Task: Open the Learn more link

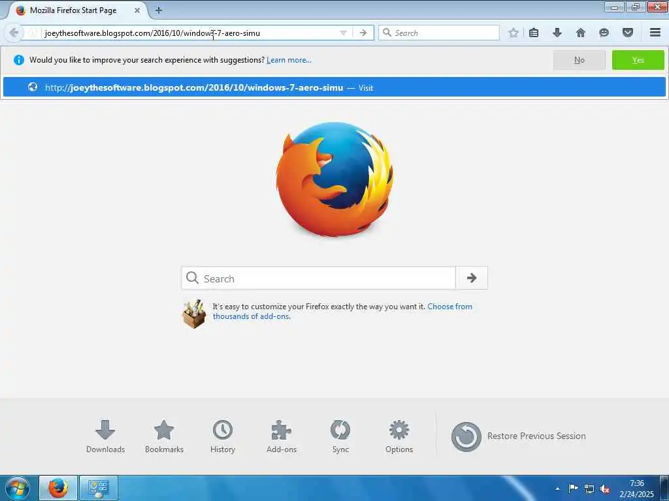Action: coord(289,60)
